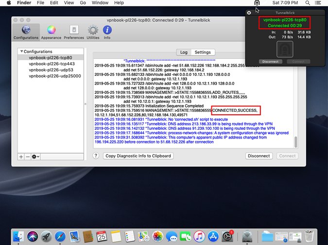Open Notes from the Dock
Image resolution: width=328 pixels, height=245 pixels.
(x=116, y=237)
